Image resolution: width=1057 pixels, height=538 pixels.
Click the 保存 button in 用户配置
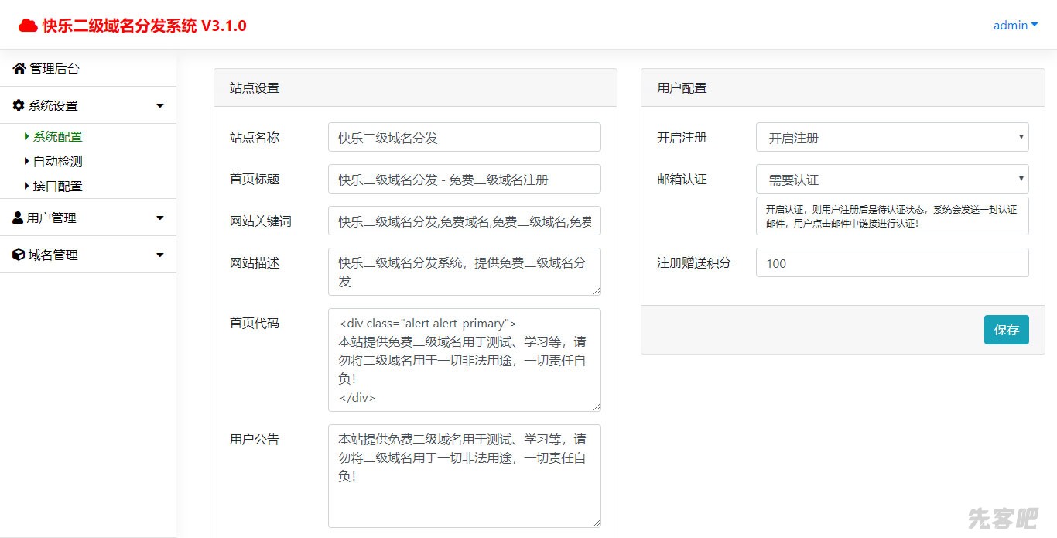point(1006,330)
